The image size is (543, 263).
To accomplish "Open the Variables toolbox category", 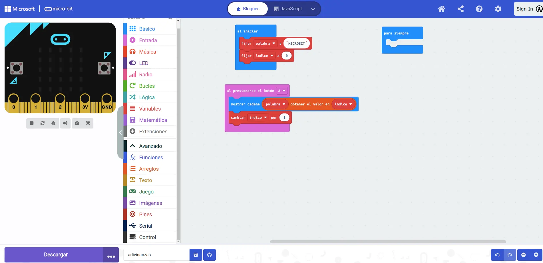I will (x=150, y=109).
